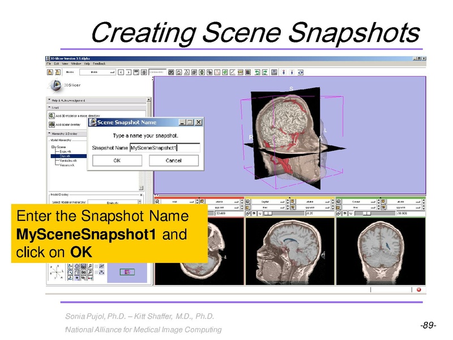Click the module search field in toolbar
The image size is (453, 340).
(x=157, y=72)
